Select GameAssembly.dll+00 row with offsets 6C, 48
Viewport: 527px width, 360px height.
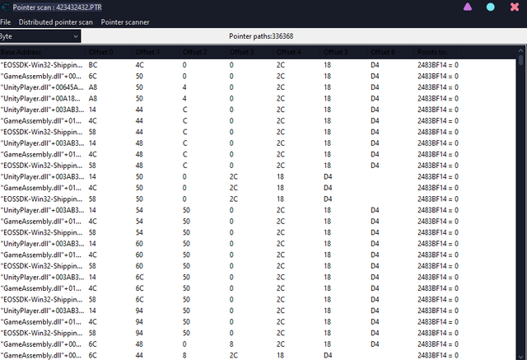(258, 344)
